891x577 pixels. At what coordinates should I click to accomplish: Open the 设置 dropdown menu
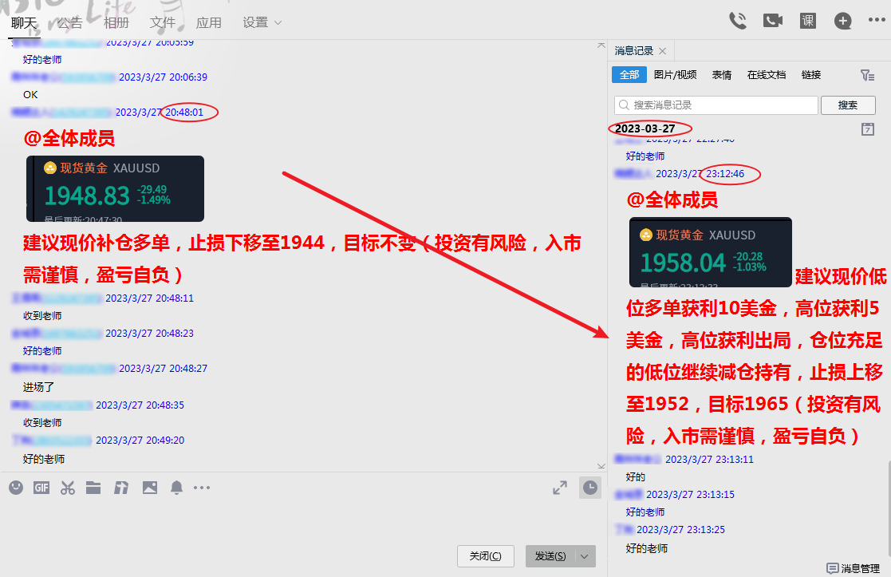pyautogui.click(x=262, y=22)
